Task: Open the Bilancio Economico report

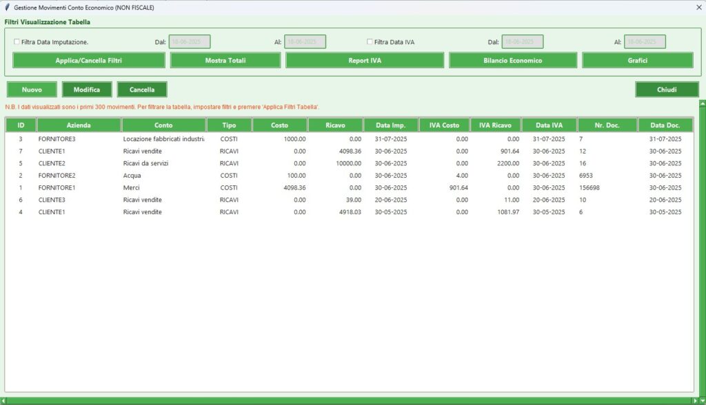Action: [513, 61]
